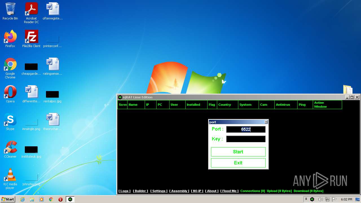Screen dimensions: 361x203
Task: Select the ratingsense Word document icon
Action: [x=53, y=67]
